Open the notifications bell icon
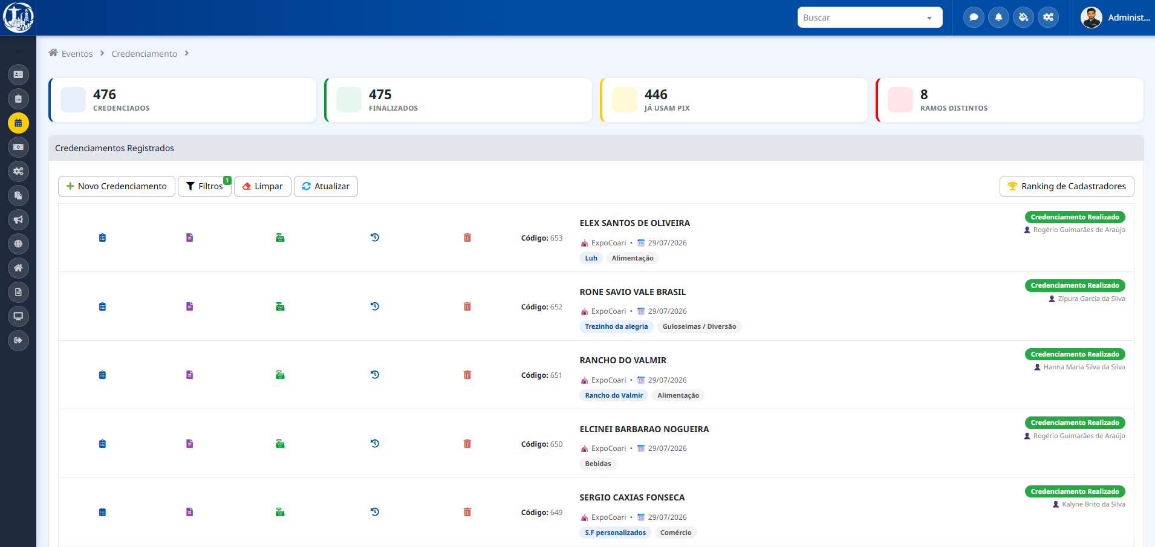The image size is (1155, 547). 998,18
